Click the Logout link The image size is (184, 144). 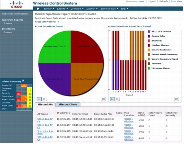click(152, 2)
